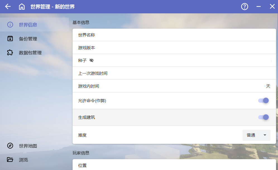278x170 pixels.
Task: Select the 游戏内时间 row
Action: click(174, 86)
